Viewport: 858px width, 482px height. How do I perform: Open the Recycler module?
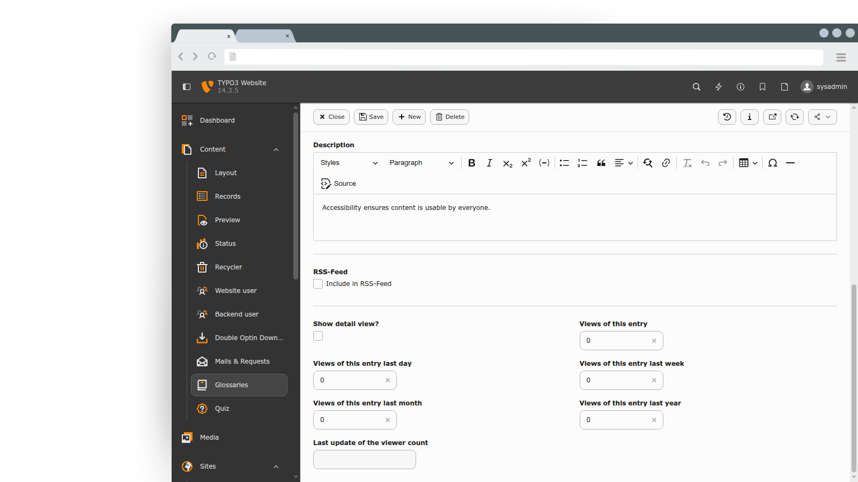pyautogui.click(x=239, y=267)
